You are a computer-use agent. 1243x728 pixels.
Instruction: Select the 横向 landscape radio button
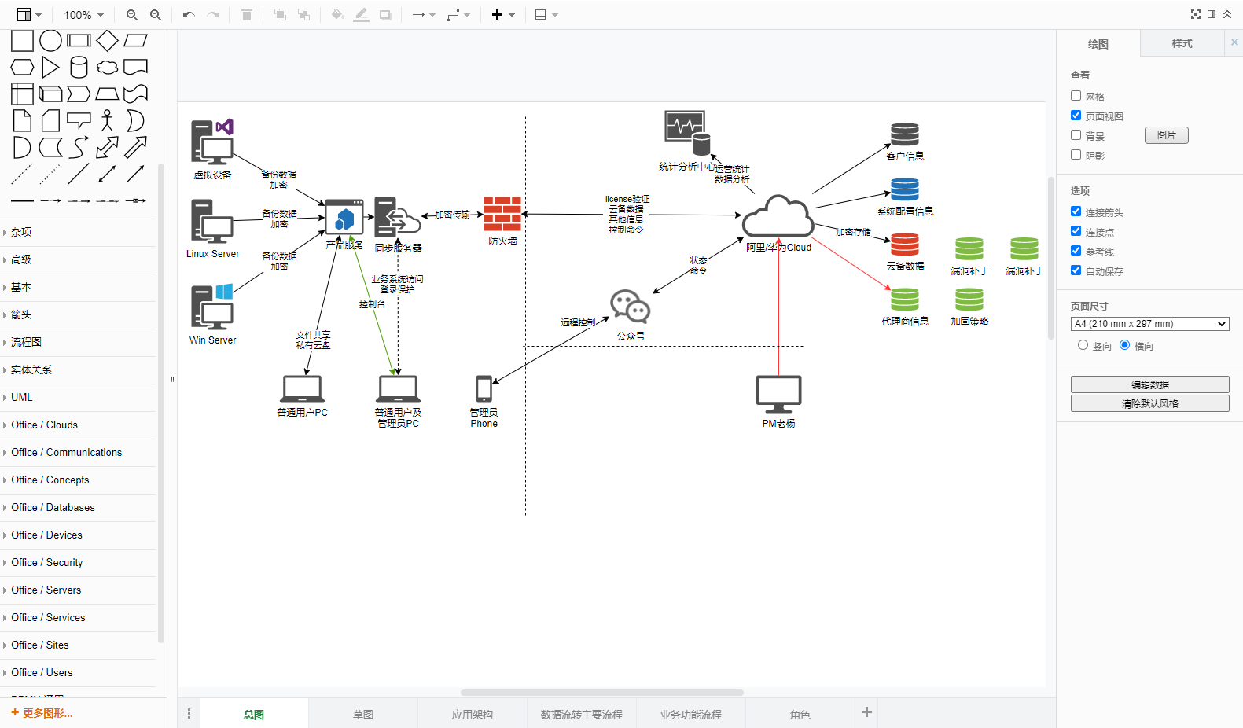pos(1124,345)
